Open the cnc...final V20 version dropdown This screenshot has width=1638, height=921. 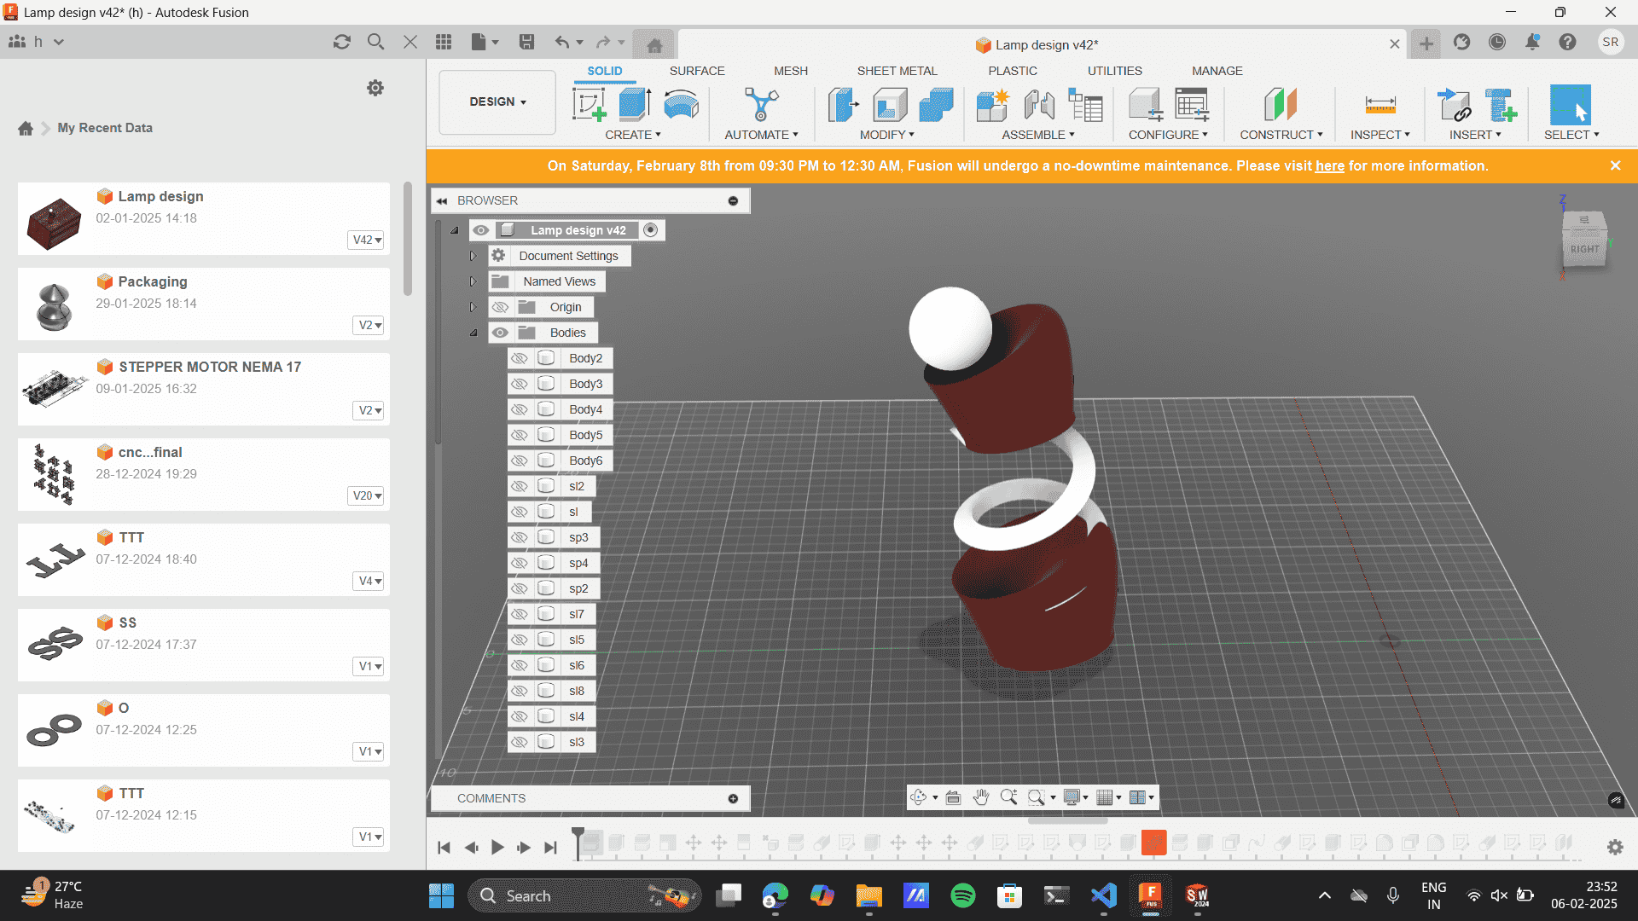[x=368, y=495]
